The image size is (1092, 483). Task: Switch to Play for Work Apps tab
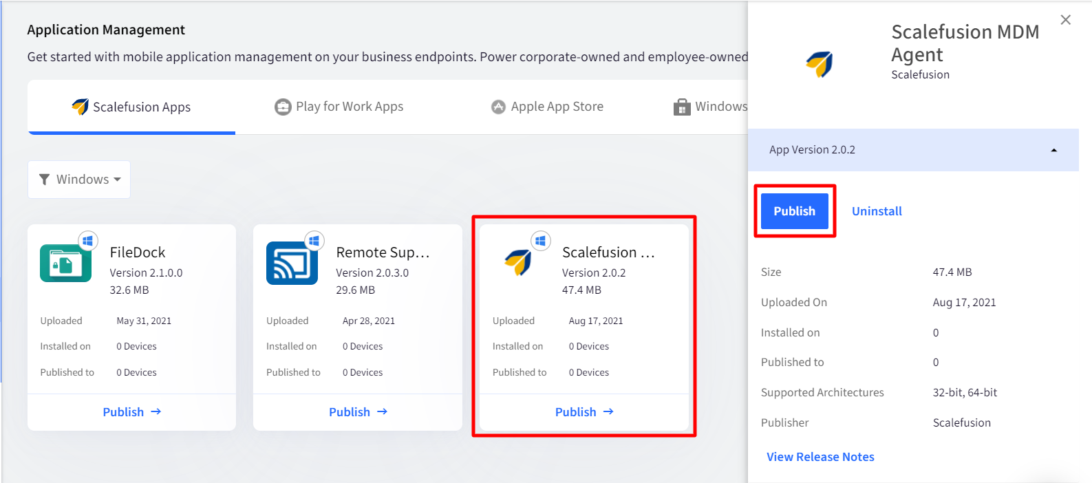click(339, 107)
